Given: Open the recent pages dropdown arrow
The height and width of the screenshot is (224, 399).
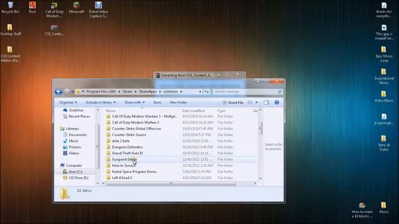Looking at the screenshot, I should 72,91.
